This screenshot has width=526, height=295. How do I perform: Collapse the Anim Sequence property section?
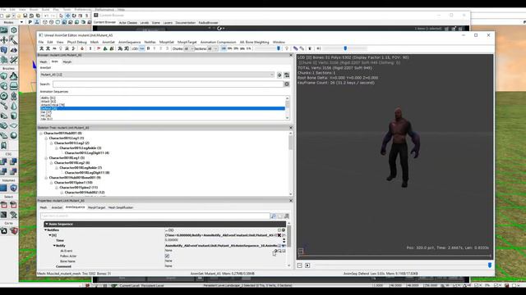pos(47,224)
